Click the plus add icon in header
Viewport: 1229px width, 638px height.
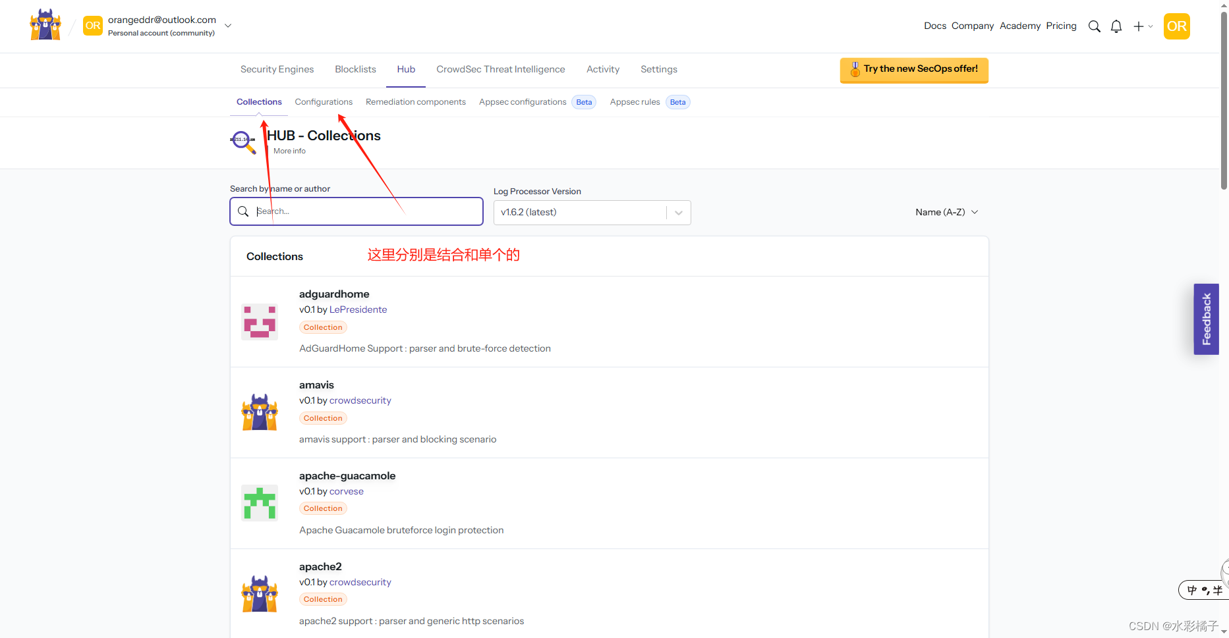1139,26
